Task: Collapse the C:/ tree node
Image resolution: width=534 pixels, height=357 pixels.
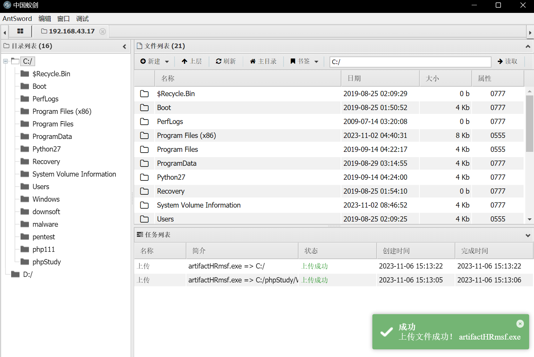Action: (6, 61)
